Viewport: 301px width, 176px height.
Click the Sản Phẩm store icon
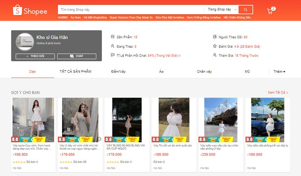click(x=112, y=37)
